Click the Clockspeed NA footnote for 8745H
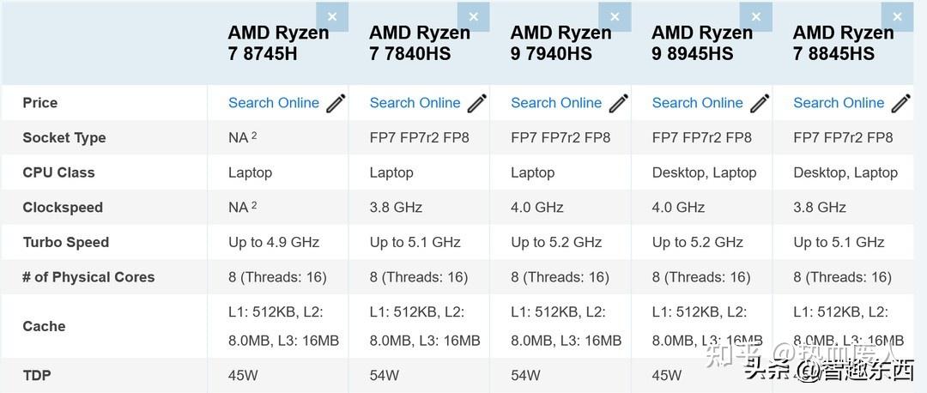Viewport: 927px width, 393px height. [x=254, y=205]
